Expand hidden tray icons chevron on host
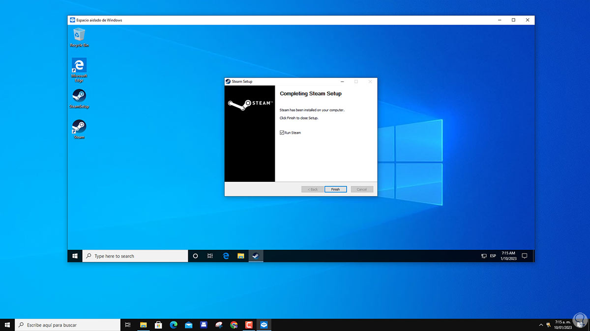 click(x=541, y=325)
